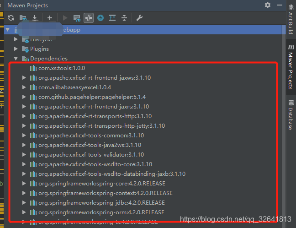Image resolution: width=296 pixels, height=228 pixels.
Task: Download sources and documentation icon
Action: [x=35, y=18]
